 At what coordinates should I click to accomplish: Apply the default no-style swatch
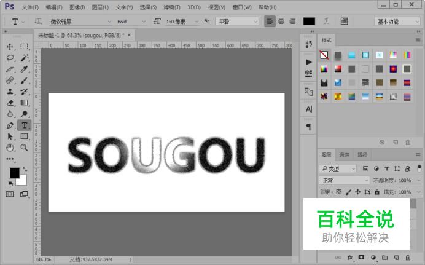[x=324, y=55]
